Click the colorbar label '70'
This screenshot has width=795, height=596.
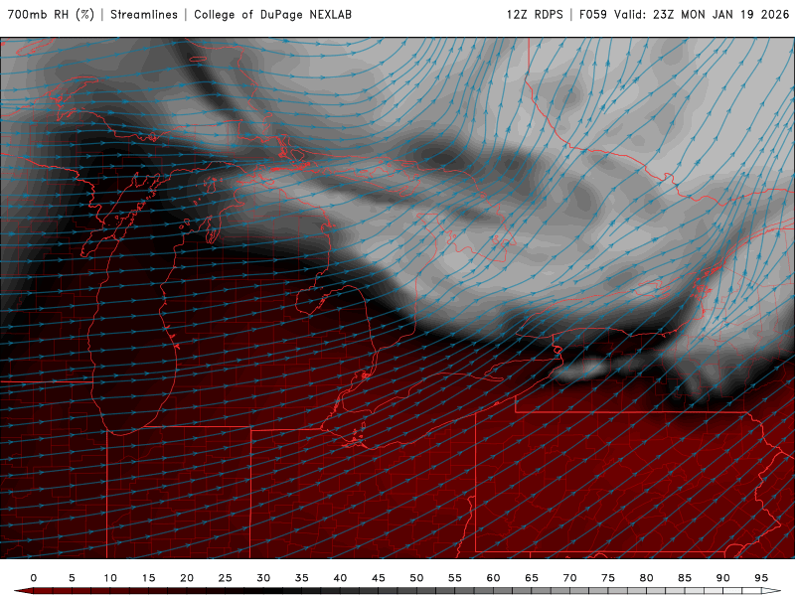569,578
